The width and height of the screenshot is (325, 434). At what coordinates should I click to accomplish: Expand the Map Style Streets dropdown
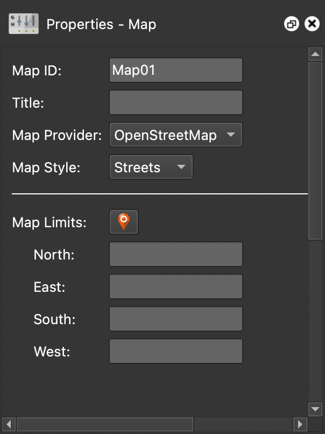tap(151, 167)
